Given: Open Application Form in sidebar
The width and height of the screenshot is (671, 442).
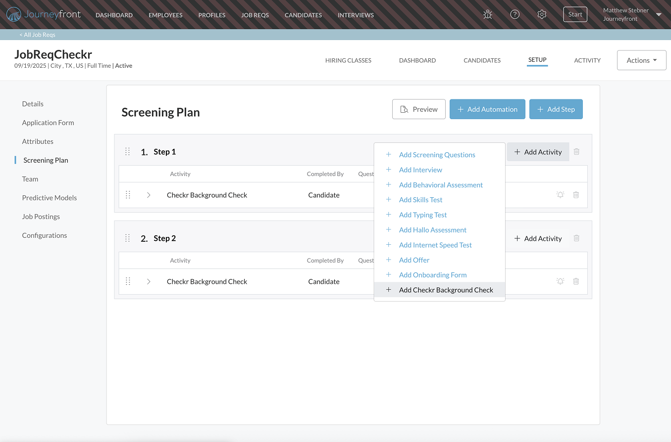Looking at the screenshot, I should tap(48, 123).
